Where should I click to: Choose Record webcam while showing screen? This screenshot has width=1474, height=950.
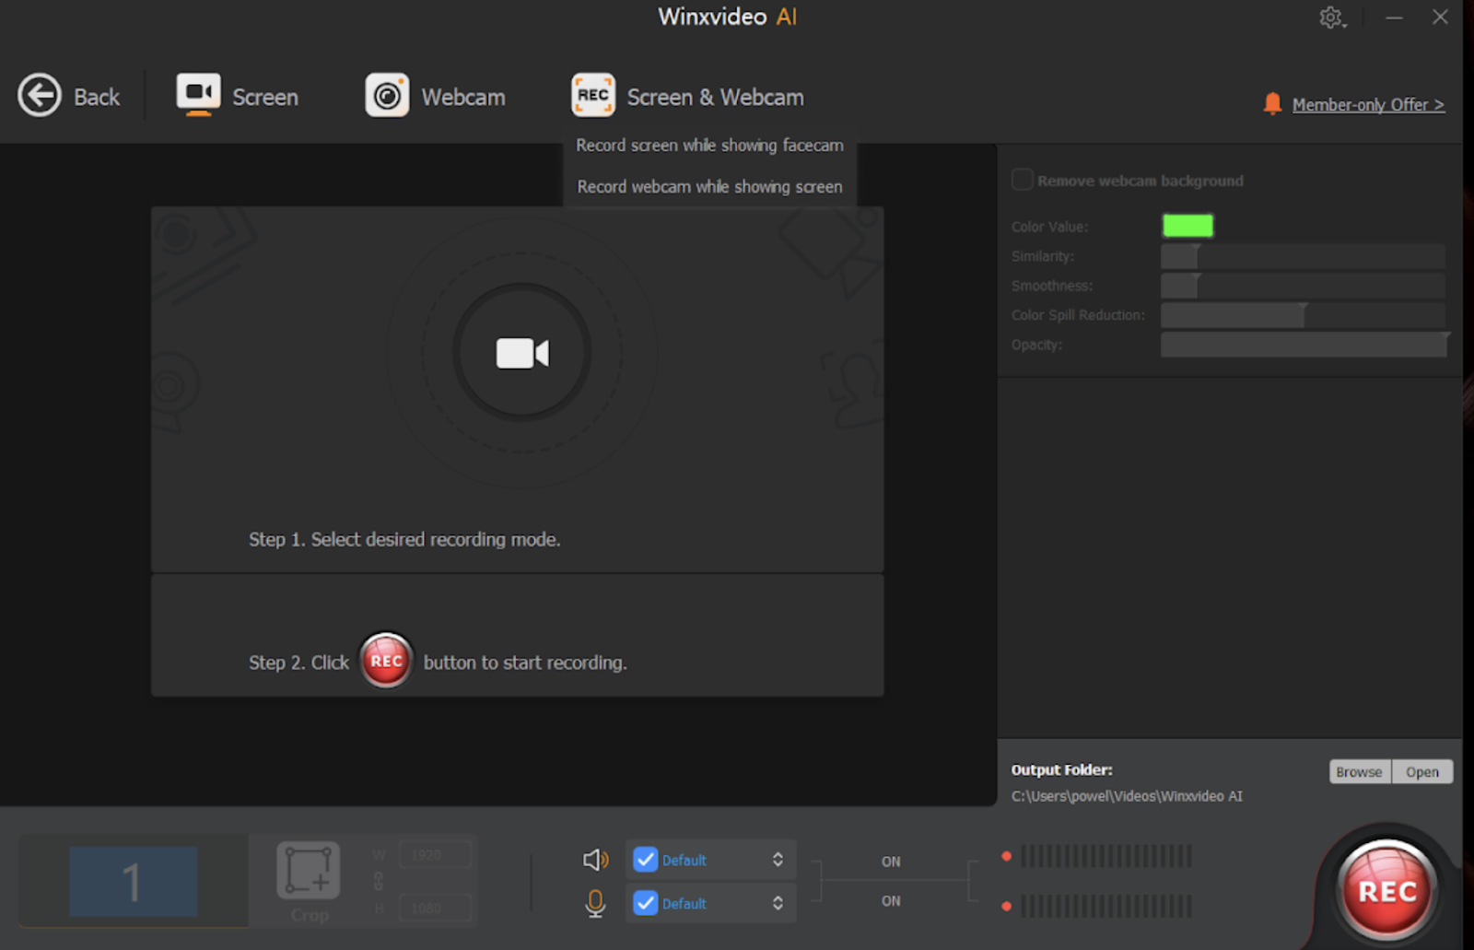pyautogui.click(x=709, y=186)
